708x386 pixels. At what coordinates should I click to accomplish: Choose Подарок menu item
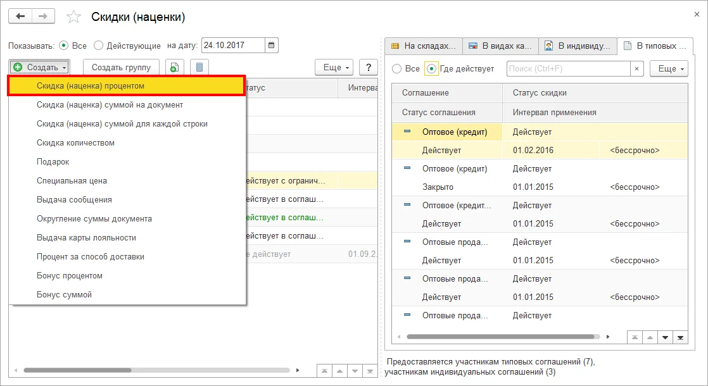pyautogui.click(x=127, y=161)
